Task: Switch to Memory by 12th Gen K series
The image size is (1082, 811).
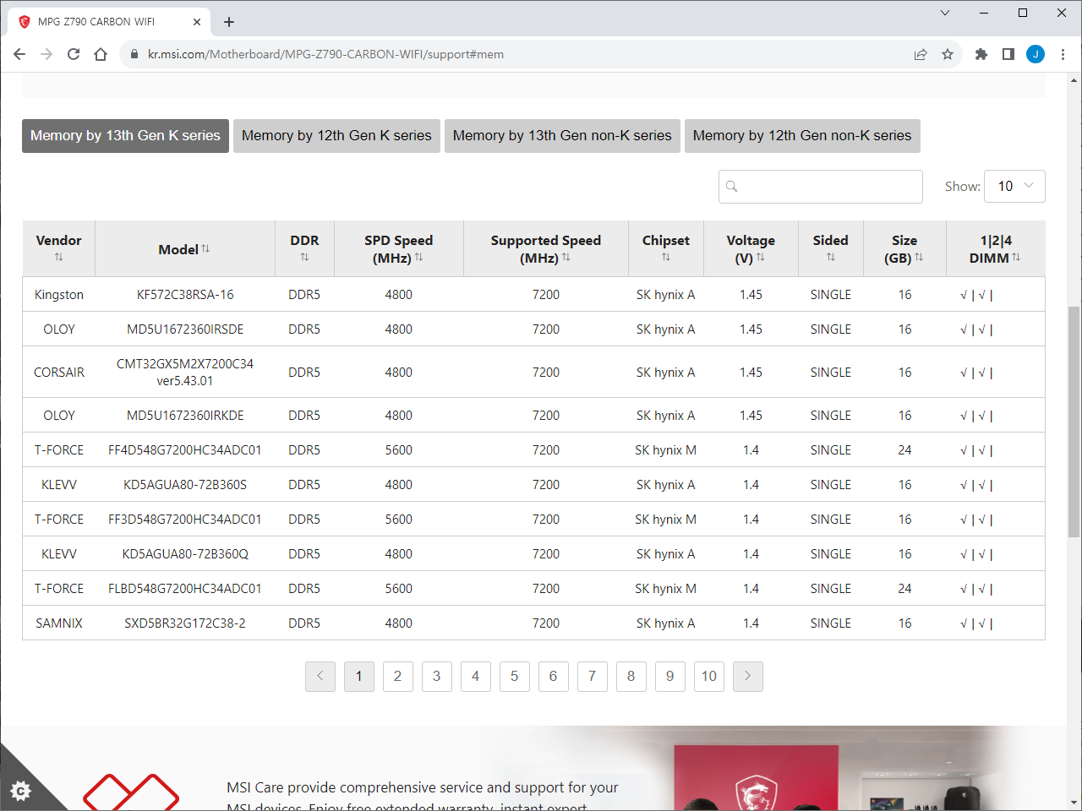Action: pyautogui.click(x=336, y=136)
